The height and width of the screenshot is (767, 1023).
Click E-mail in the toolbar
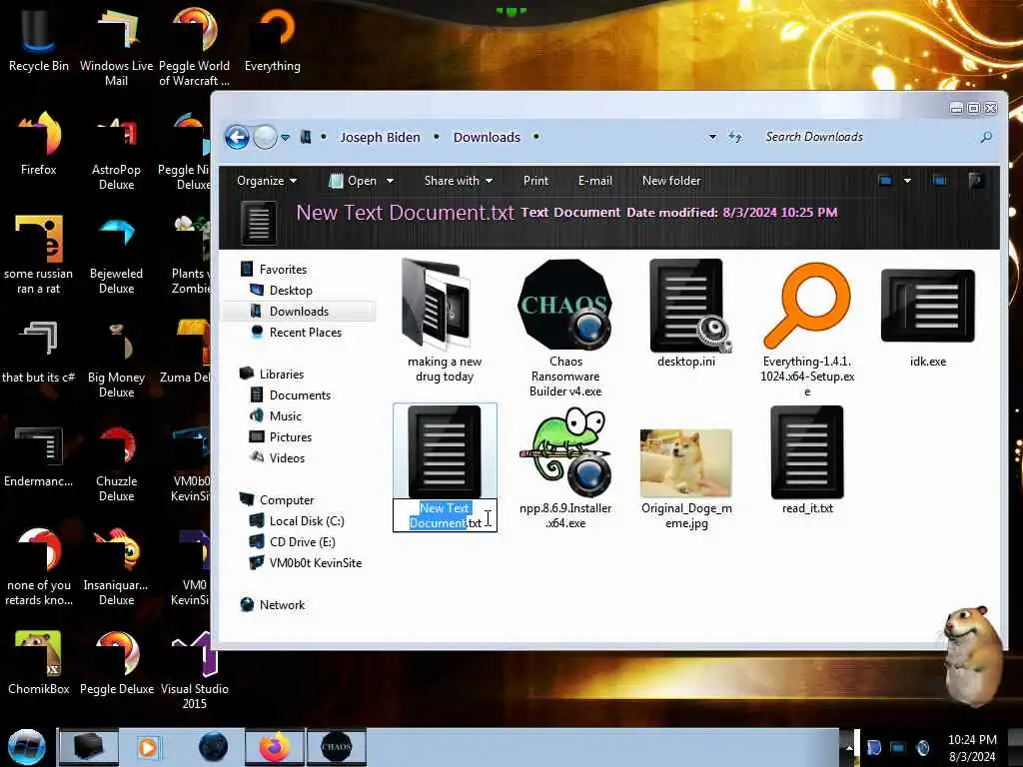point(595,181)
